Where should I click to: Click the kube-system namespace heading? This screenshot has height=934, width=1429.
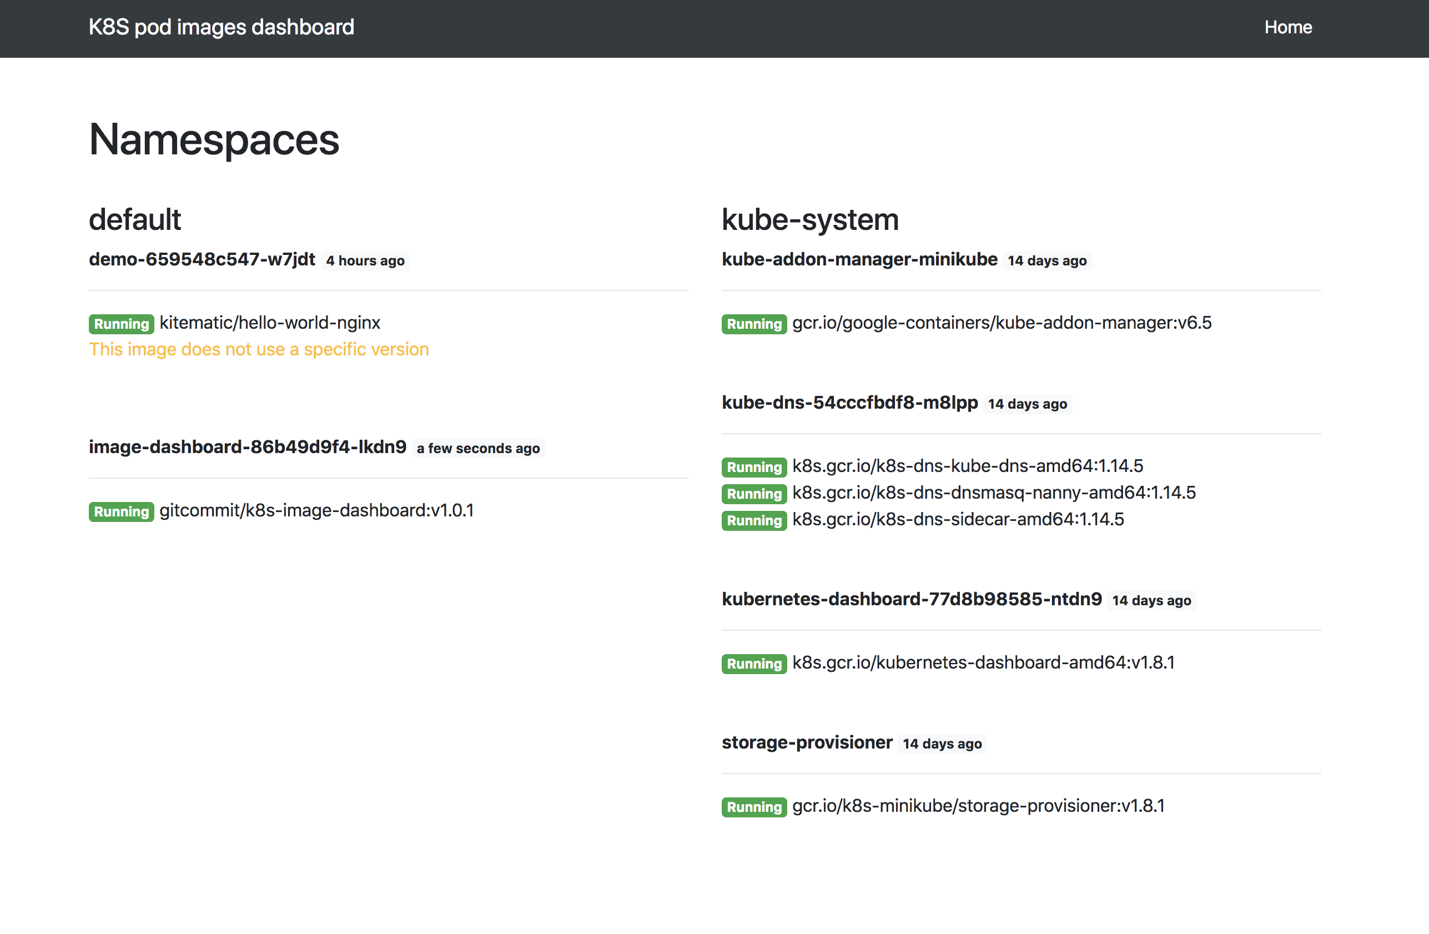(x=809, y=219)
